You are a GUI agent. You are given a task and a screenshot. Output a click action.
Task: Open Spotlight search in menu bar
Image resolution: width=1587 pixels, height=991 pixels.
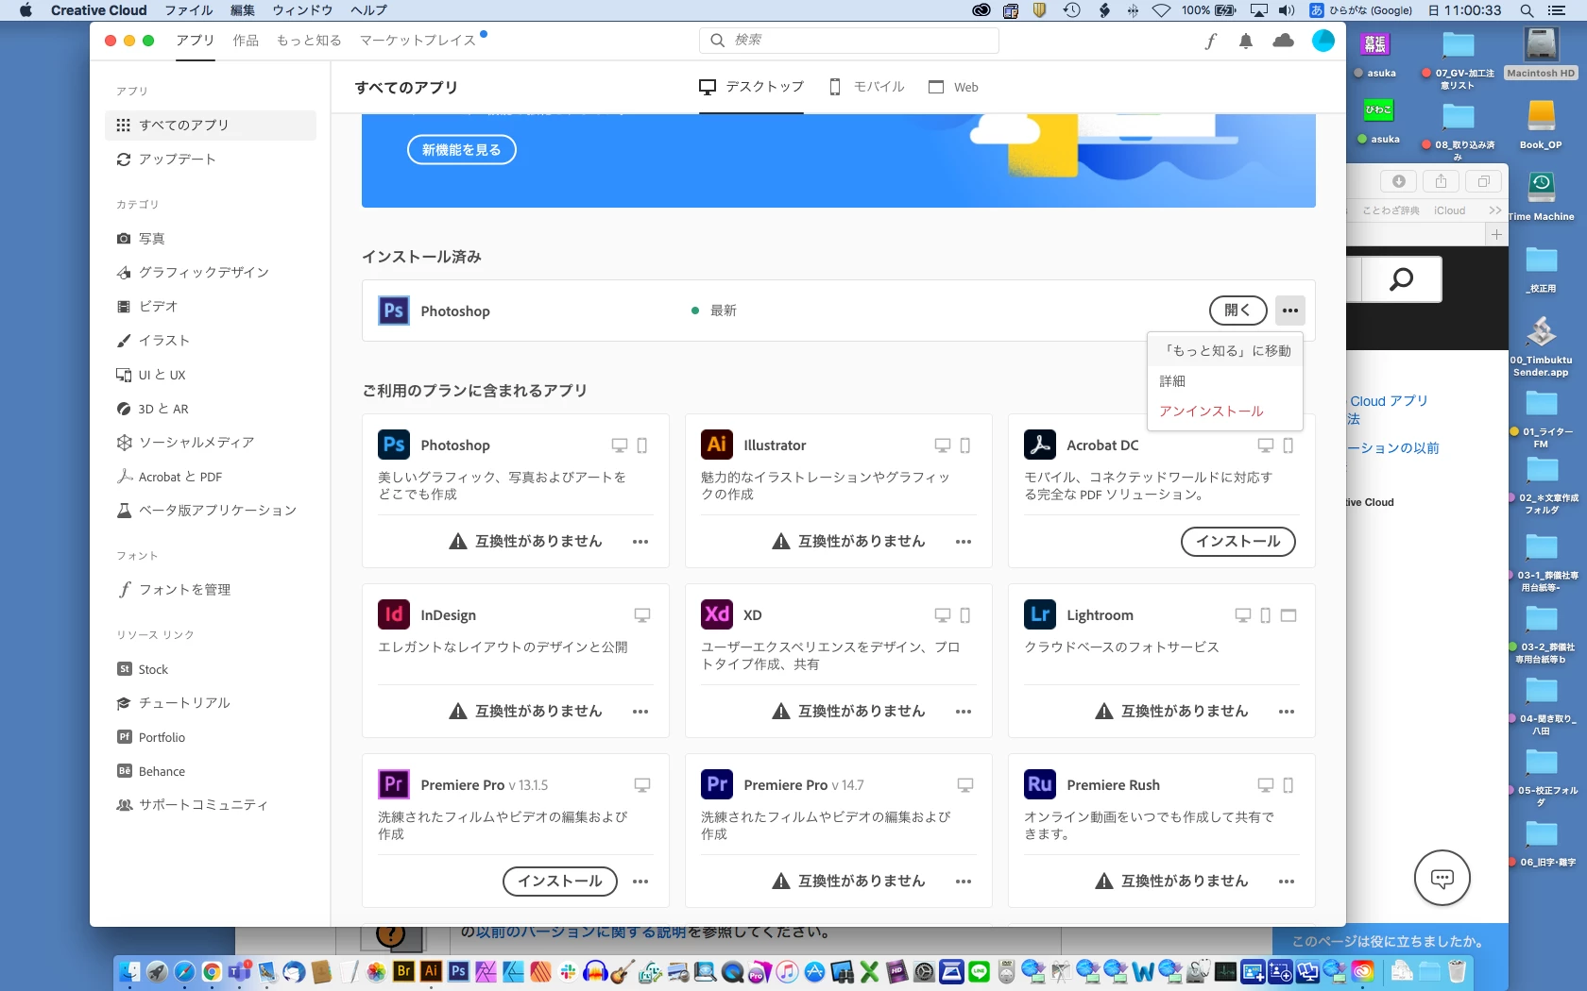click(1527, 10)
